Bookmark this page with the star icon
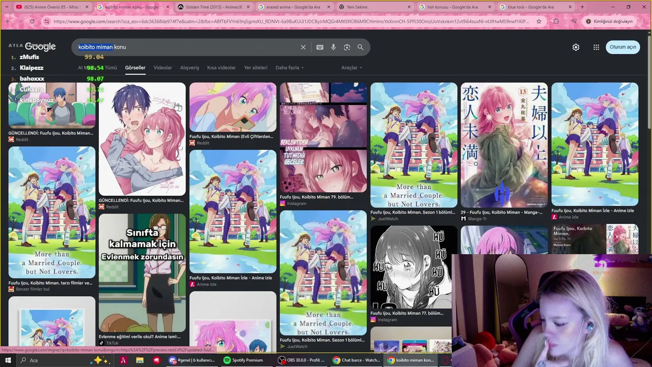 pos(539,21)
